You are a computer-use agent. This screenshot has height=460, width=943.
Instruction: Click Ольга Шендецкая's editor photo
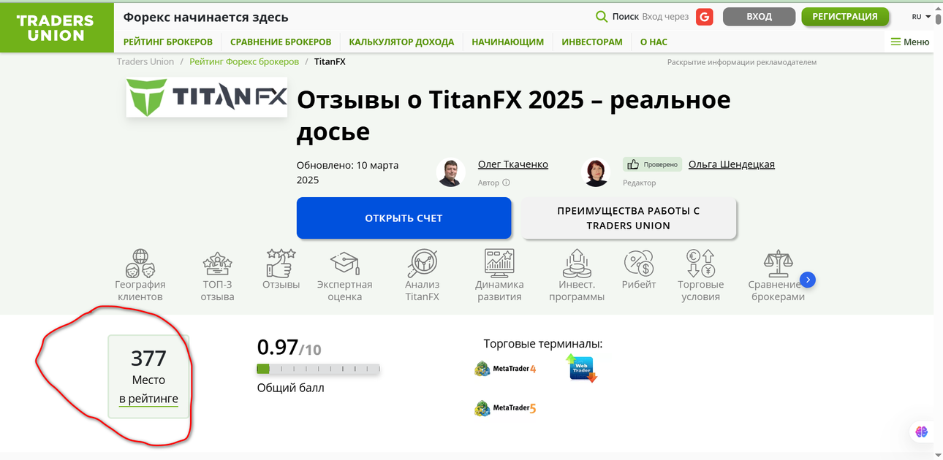click(x=595, y=172)
